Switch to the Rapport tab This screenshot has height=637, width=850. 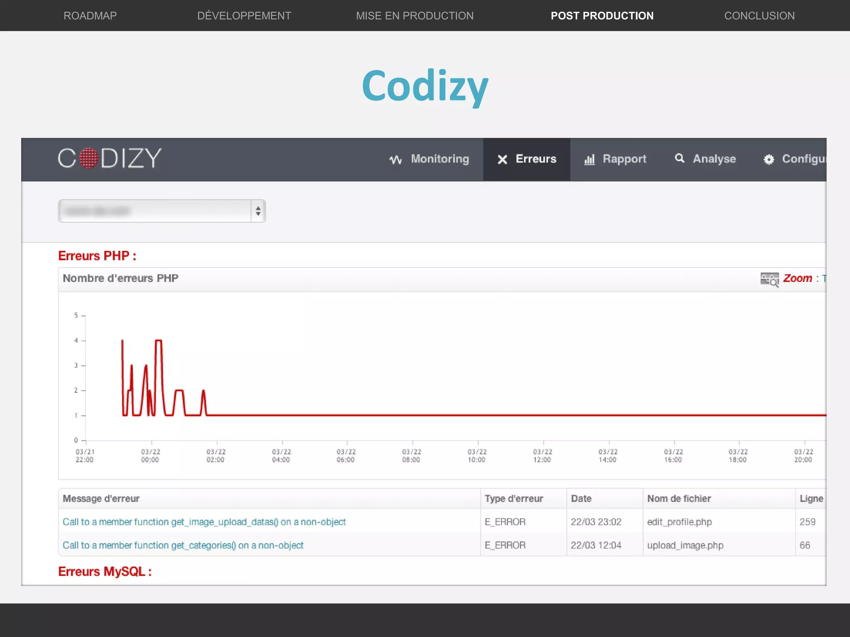[x=616, y=159]
